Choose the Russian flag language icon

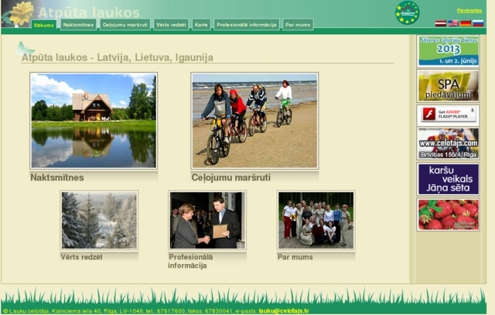pos(477,24)
